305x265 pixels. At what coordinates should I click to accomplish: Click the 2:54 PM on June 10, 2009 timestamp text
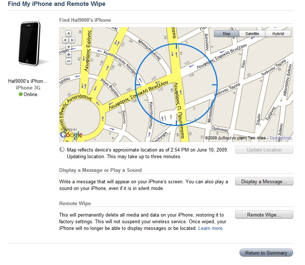point(199,150)
